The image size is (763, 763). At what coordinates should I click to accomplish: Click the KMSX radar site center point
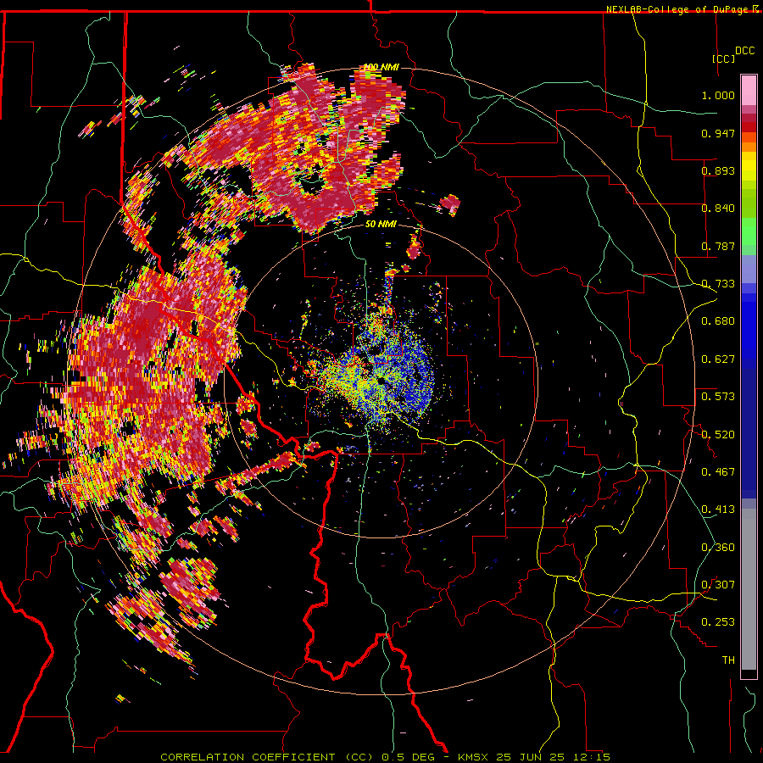click(381, 381)
